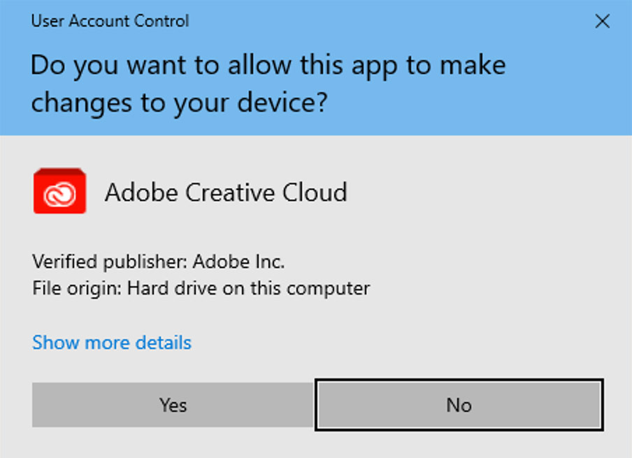
Task: Click the Verified publisher Adobe Inc. line
Action: pyautogui.click(x=159, y=262)
